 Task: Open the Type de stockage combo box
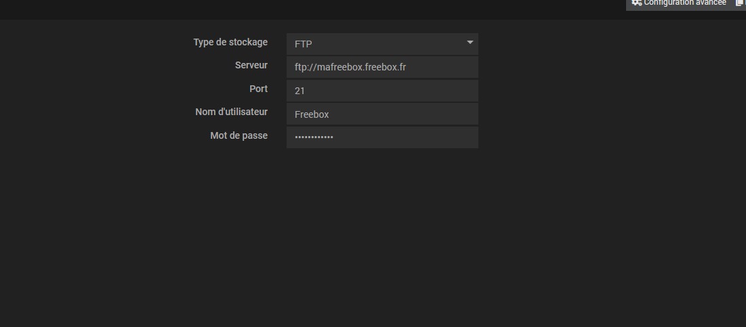pos(382,44)
